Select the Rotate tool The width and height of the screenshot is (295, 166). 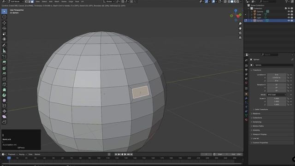click(x=4, y=29)
